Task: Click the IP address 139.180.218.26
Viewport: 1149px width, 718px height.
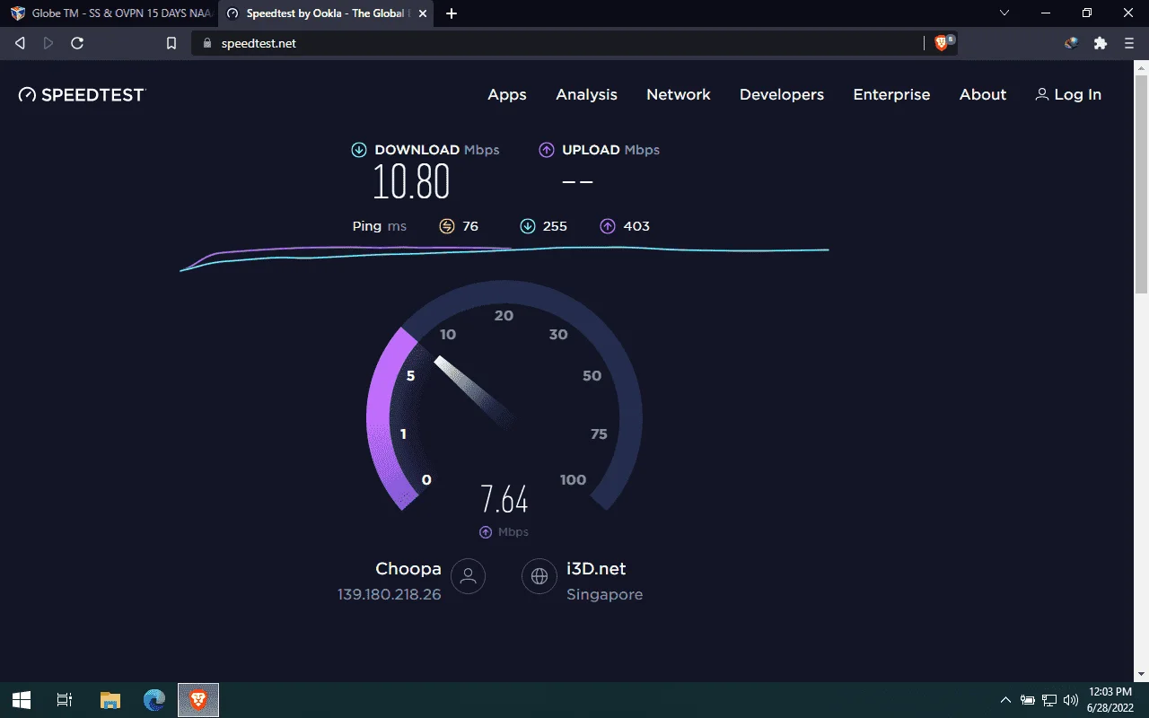Action: (390, 594)
